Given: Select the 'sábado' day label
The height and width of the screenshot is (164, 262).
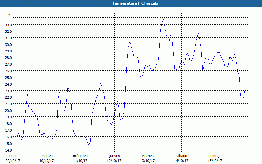Looking at the screenshot, I should coord(181,156).
